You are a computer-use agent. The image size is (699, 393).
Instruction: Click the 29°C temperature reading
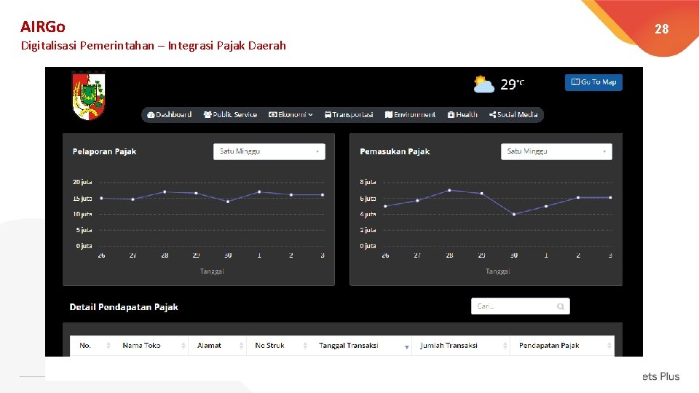[x=512, y=84]
